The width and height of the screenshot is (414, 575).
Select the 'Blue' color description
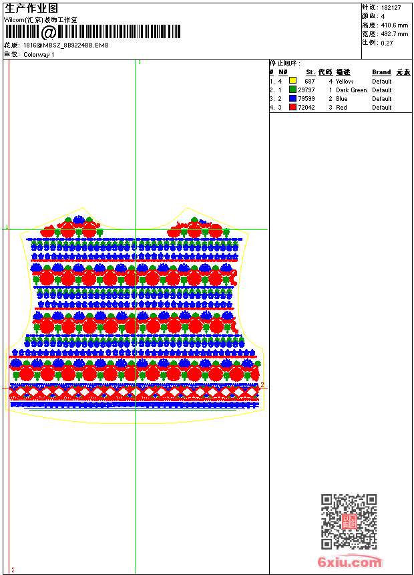[341, 99]
